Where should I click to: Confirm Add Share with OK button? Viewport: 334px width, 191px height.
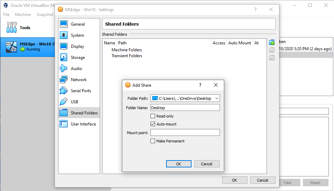tap(179, 164)
